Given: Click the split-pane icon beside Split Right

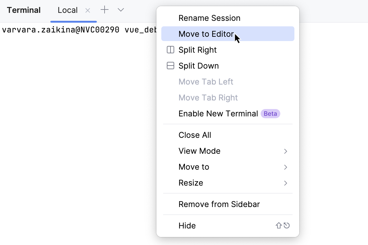Looking at the screenshot, I should [170, 50].
